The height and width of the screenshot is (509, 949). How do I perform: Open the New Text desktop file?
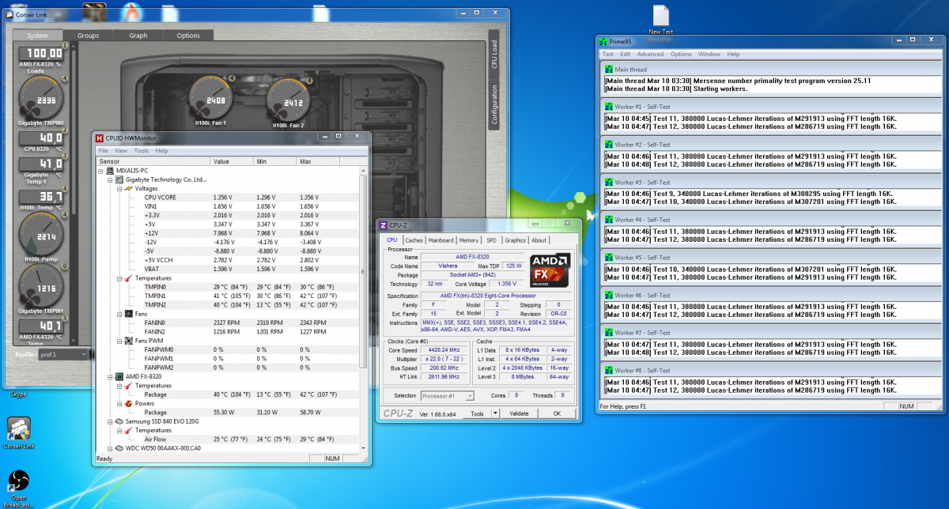pos(660,16)
